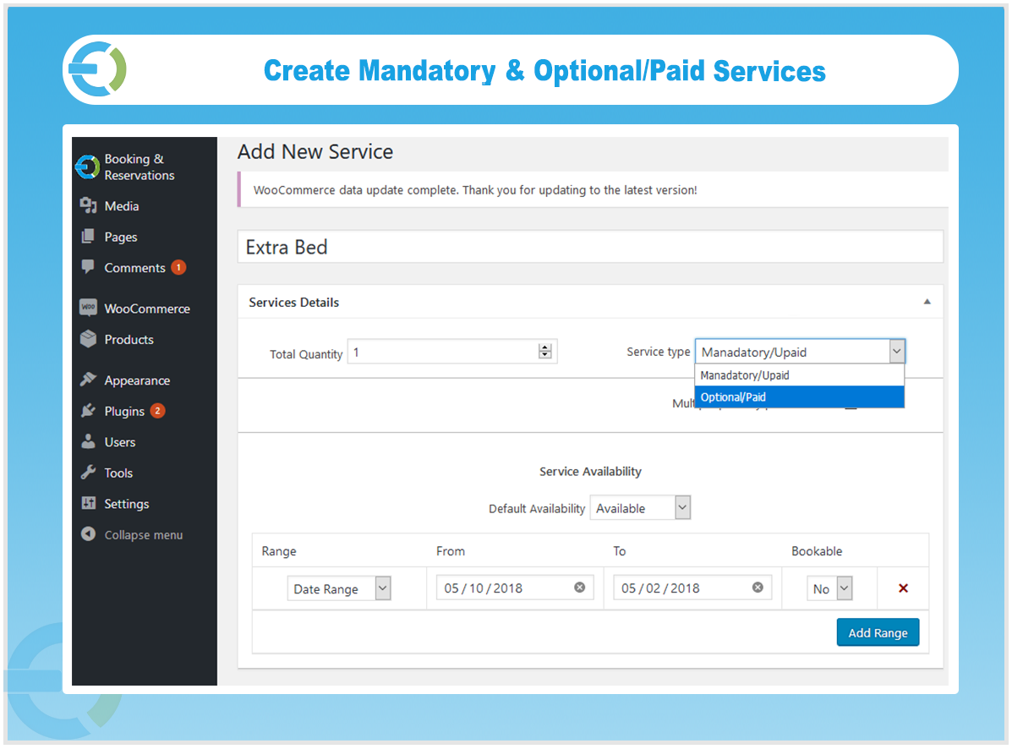Clear the To date using its X icon
1012x749 pixels.
758,587
